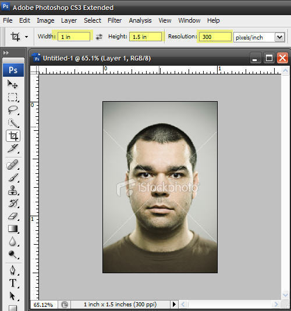Open the View menu
The height and width of the screenshot is (311, 291).
[x=165, y=20]
